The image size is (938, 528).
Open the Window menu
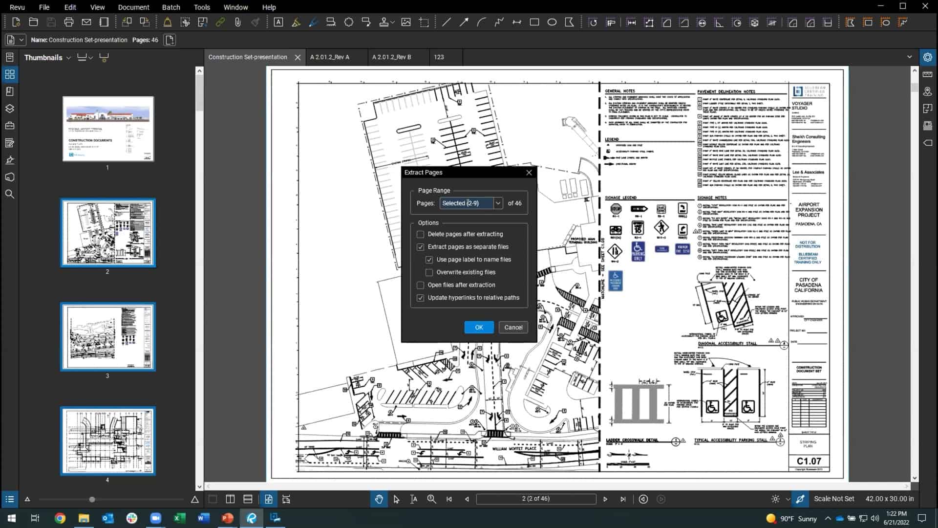click(235, 7)
